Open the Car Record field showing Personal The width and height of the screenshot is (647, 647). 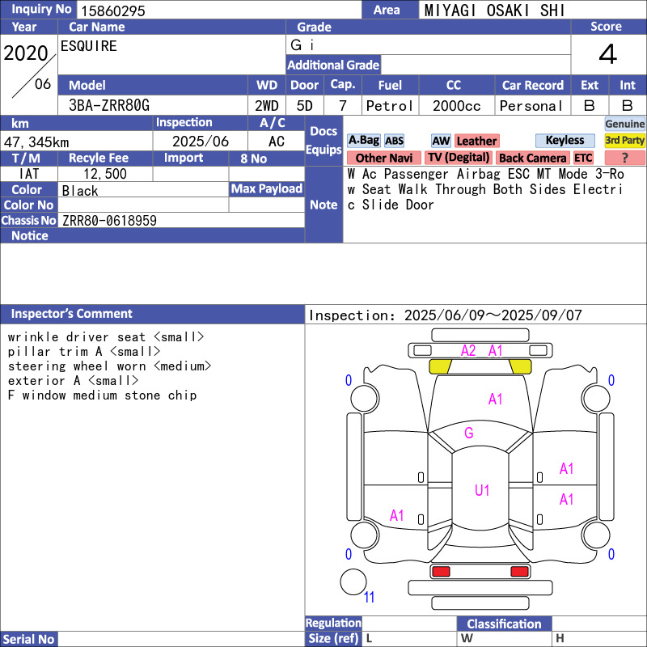pos(531,106)
